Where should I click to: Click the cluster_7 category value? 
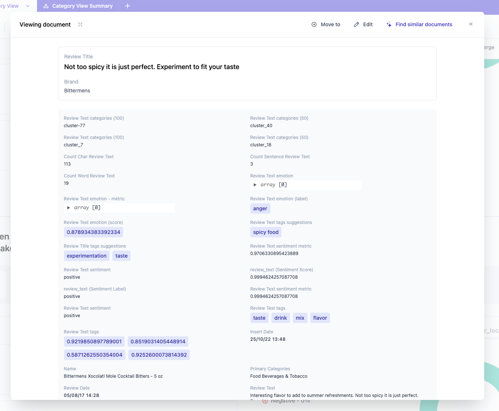click(x=73, y=145)
